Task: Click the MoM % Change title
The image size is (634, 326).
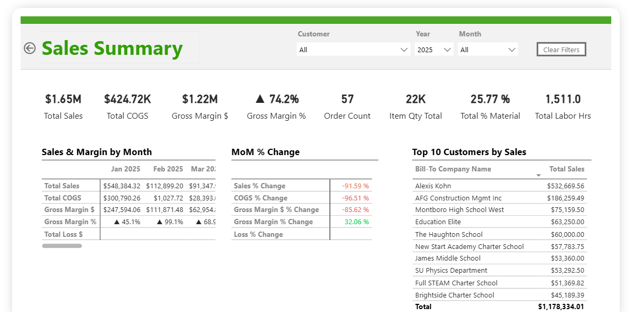Action: point(265,152)
